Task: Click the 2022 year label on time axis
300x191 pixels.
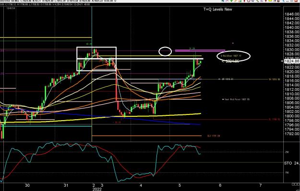Action: 97,189
